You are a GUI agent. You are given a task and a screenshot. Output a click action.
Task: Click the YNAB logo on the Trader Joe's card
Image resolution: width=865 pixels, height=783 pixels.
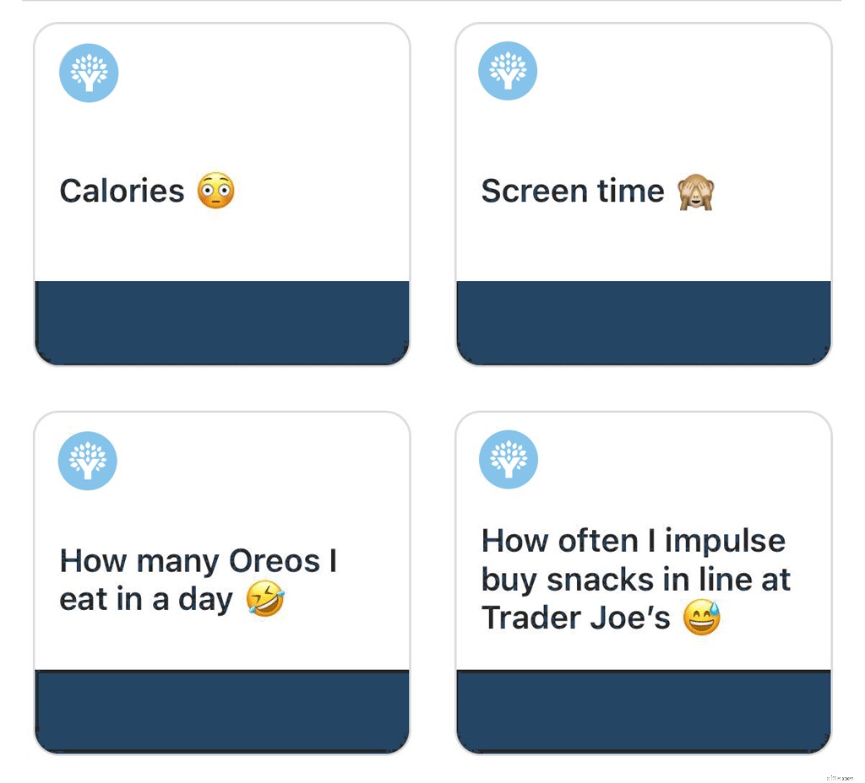pos(507,459)
